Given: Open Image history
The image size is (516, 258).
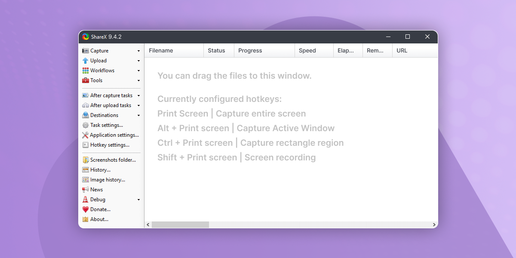Looking at the screenshot, I should 111,180.
